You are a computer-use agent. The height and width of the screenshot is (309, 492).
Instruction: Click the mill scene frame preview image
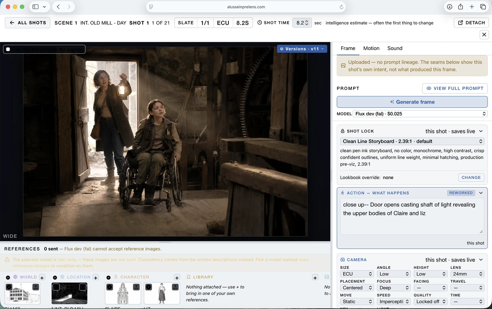[x=165, y=142]
